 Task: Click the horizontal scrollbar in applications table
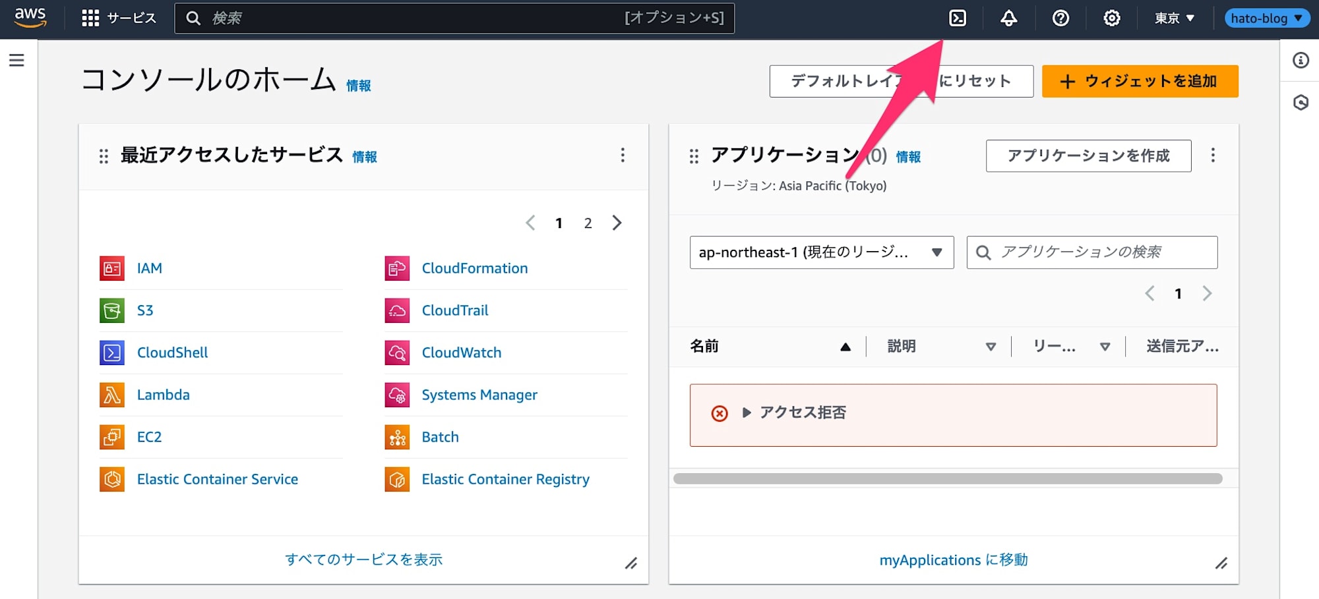pos(948,478)
